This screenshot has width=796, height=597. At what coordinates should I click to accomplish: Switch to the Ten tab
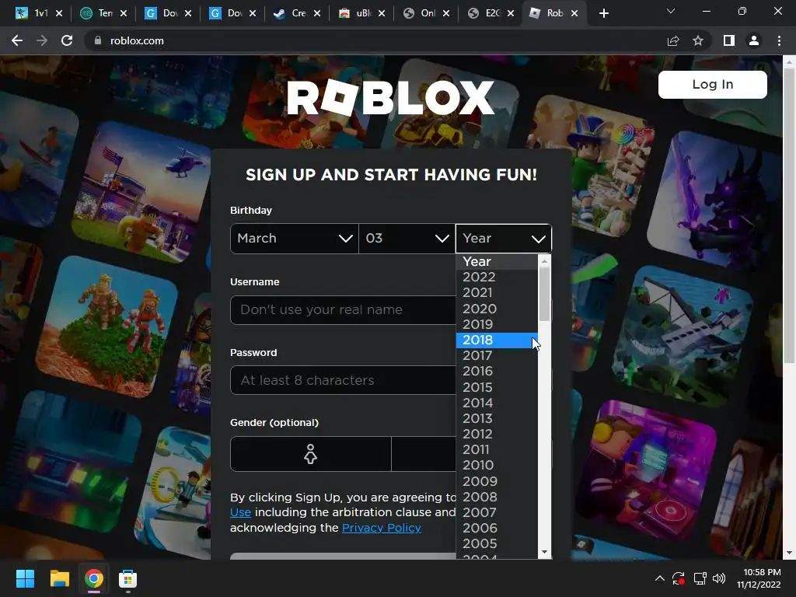(96, 13)
